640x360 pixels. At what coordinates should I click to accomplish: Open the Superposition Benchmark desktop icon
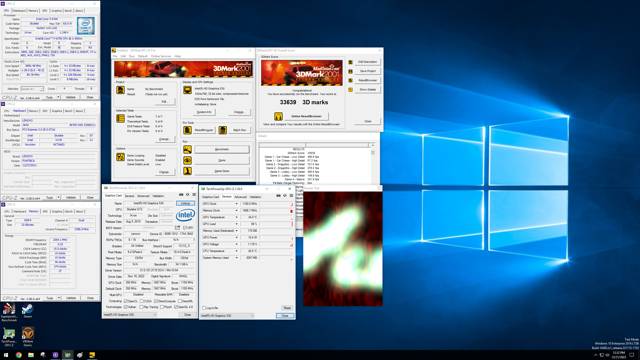click(9, 312)
